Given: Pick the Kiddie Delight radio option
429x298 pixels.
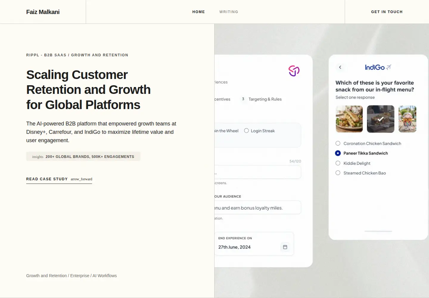Looking at the screenshot, I should point(338,163).
